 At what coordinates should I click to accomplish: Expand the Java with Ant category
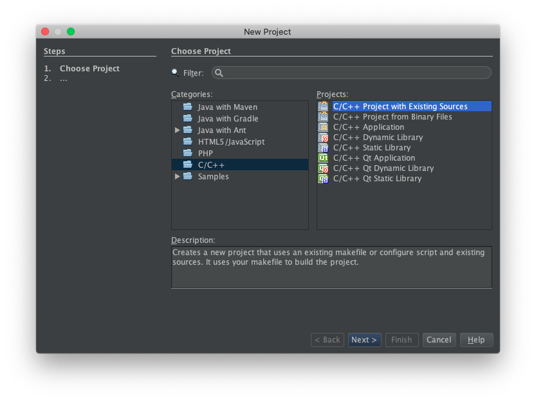[x=177, y=130]
